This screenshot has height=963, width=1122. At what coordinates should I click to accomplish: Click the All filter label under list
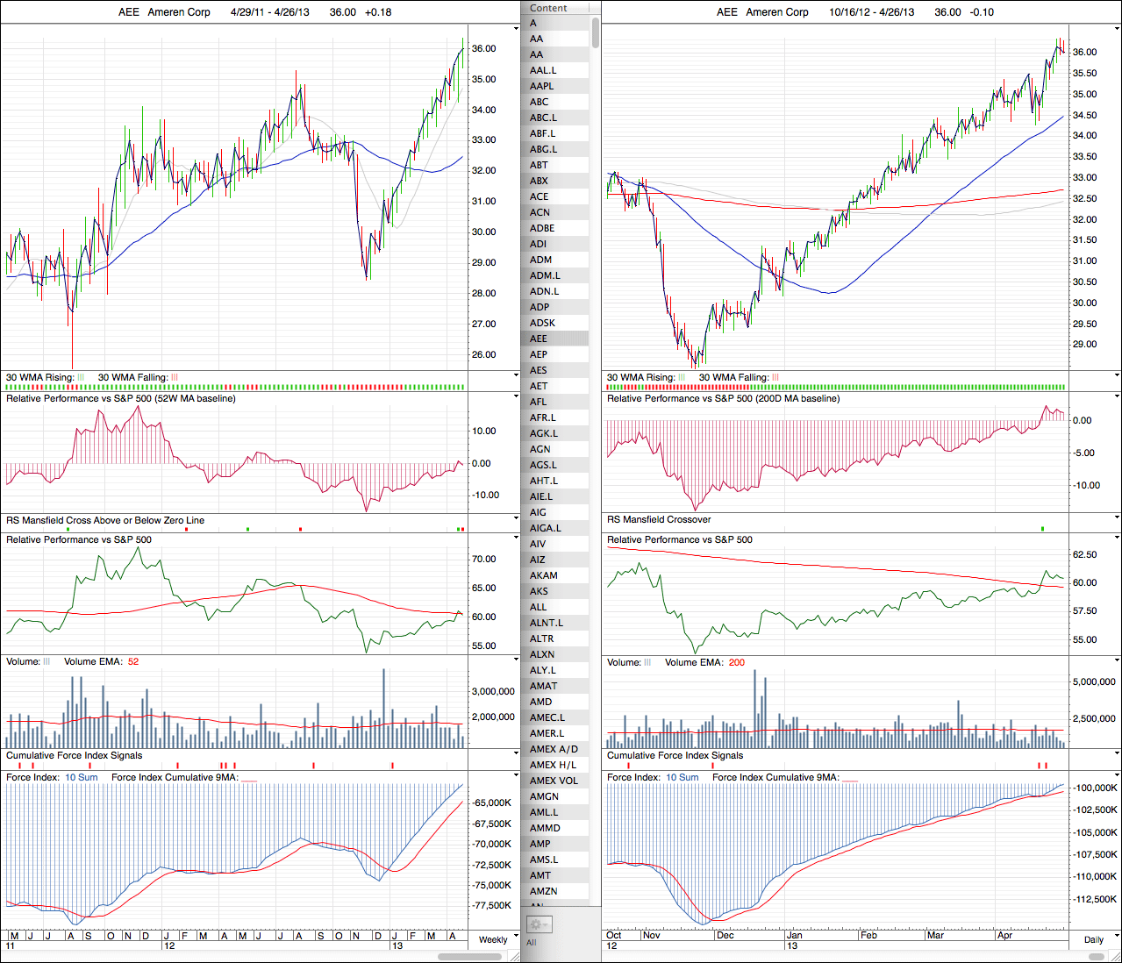[x=532, y=943]
